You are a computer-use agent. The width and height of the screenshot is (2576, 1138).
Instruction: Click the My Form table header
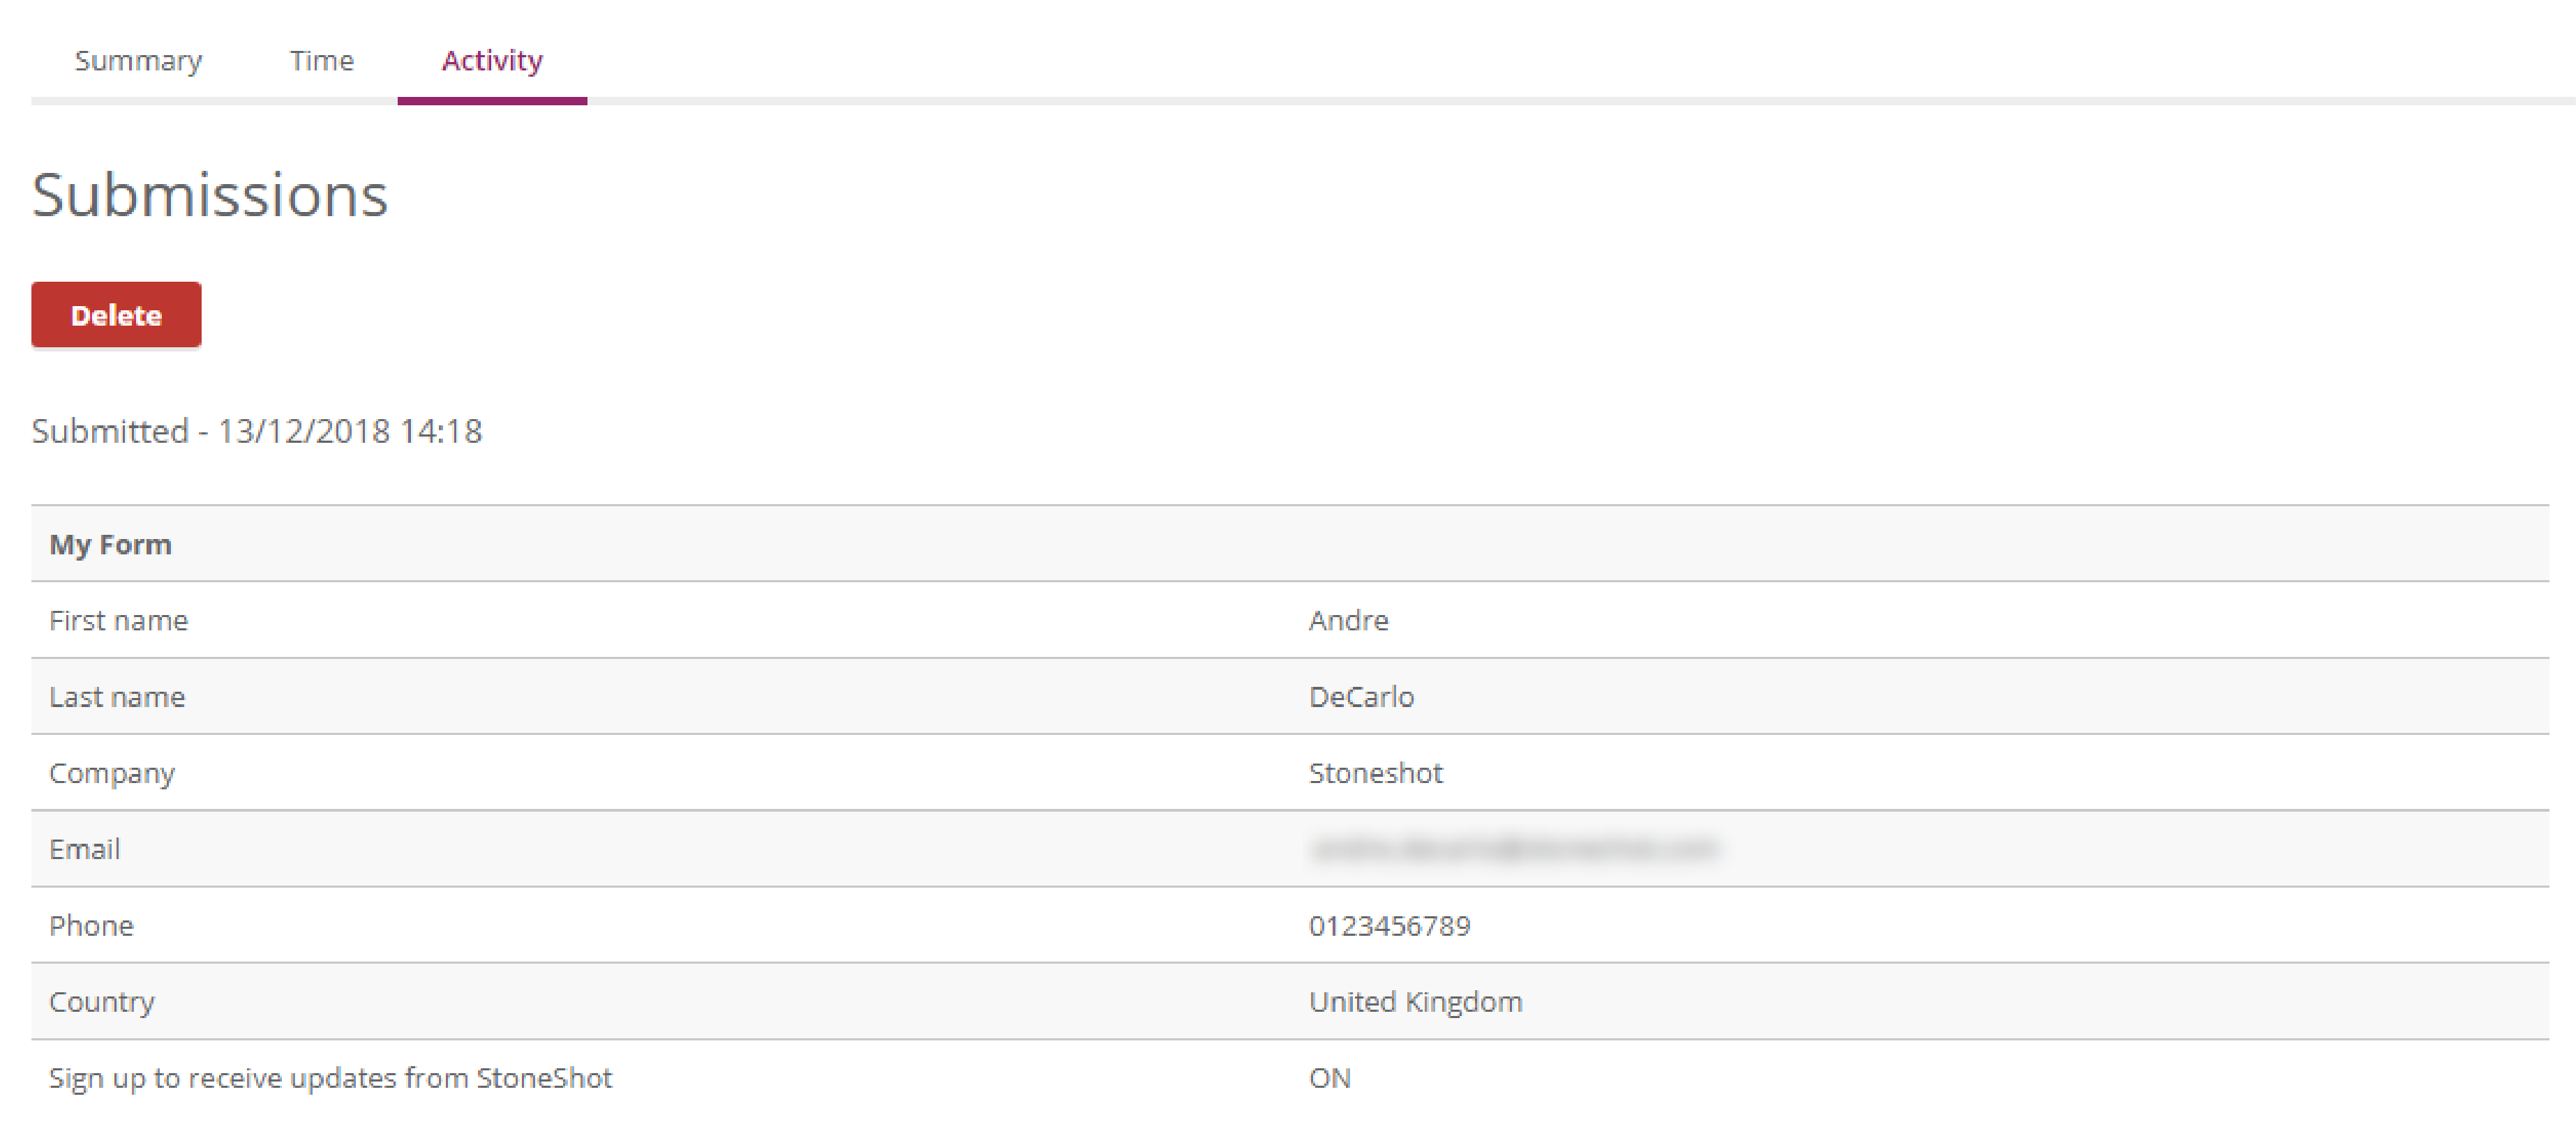point(110,545)
